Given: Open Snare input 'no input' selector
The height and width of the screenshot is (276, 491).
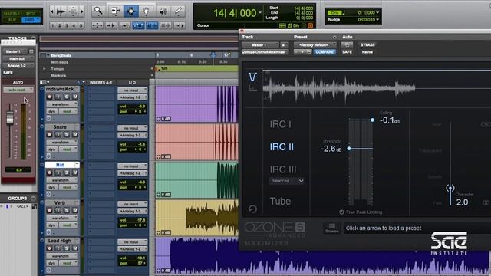Looking at the screenshot, I should click(x=133, y=128).
